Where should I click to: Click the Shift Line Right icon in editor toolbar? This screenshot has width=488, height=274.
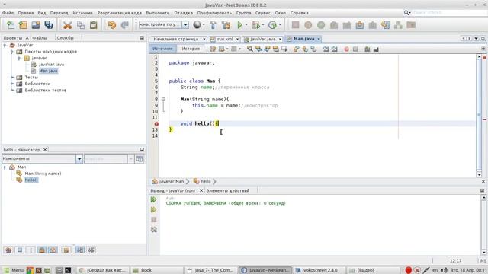[x=335, y=49]
